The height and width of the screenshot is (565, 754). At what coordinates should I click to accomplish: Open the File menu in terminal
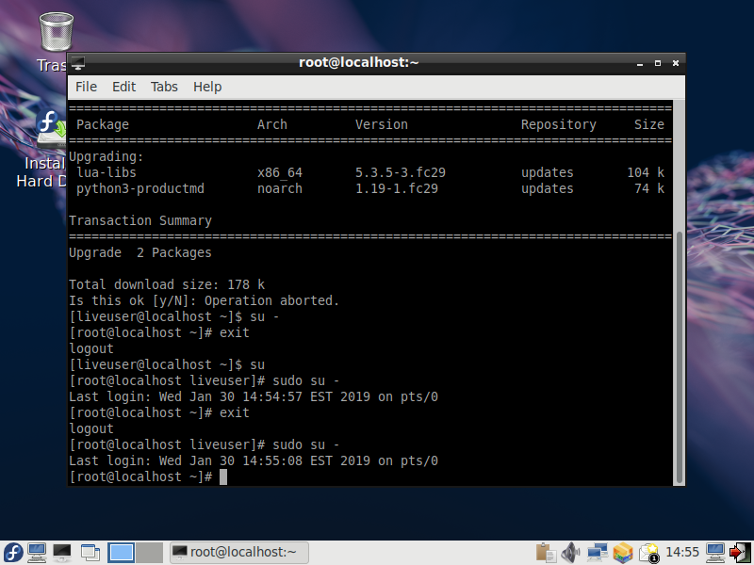(86, 87)
